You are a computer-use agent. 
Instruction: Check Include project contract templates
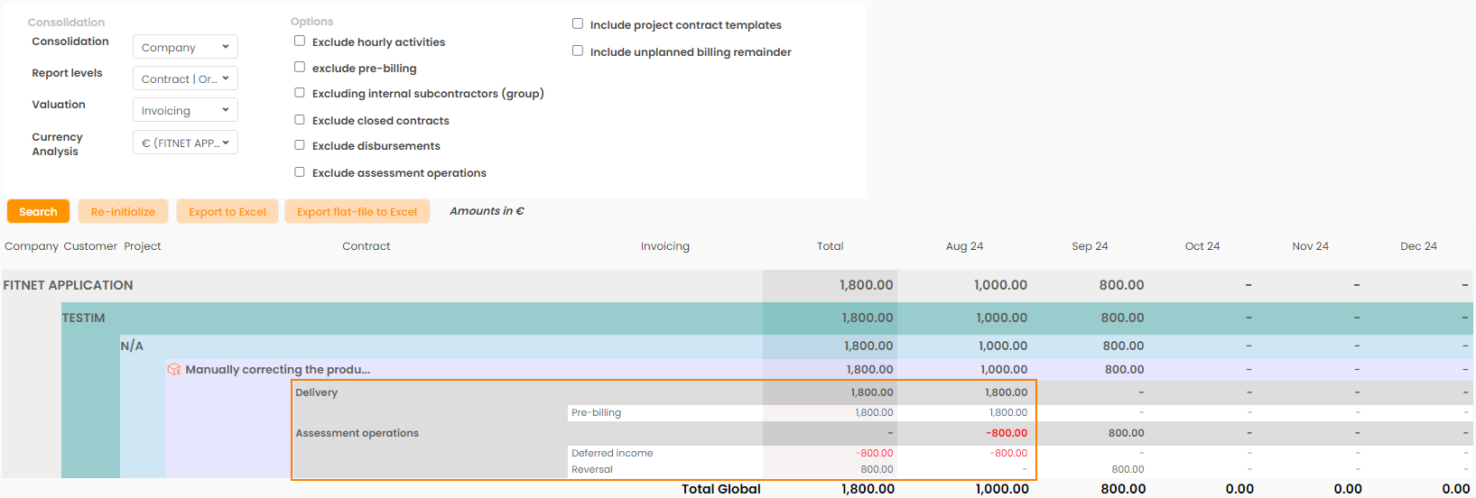578,23
